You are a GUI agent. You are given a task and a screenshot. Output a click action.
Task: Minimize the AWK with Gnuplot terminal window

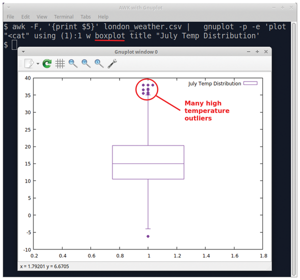click(x=274, y=7)
